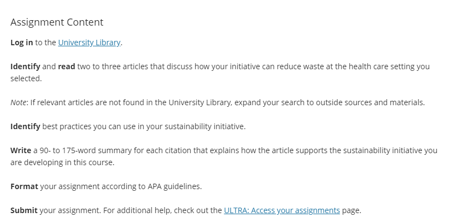452x224 pixels.
Task: Click the bold 'Submit' word
Action: [24, 210]
